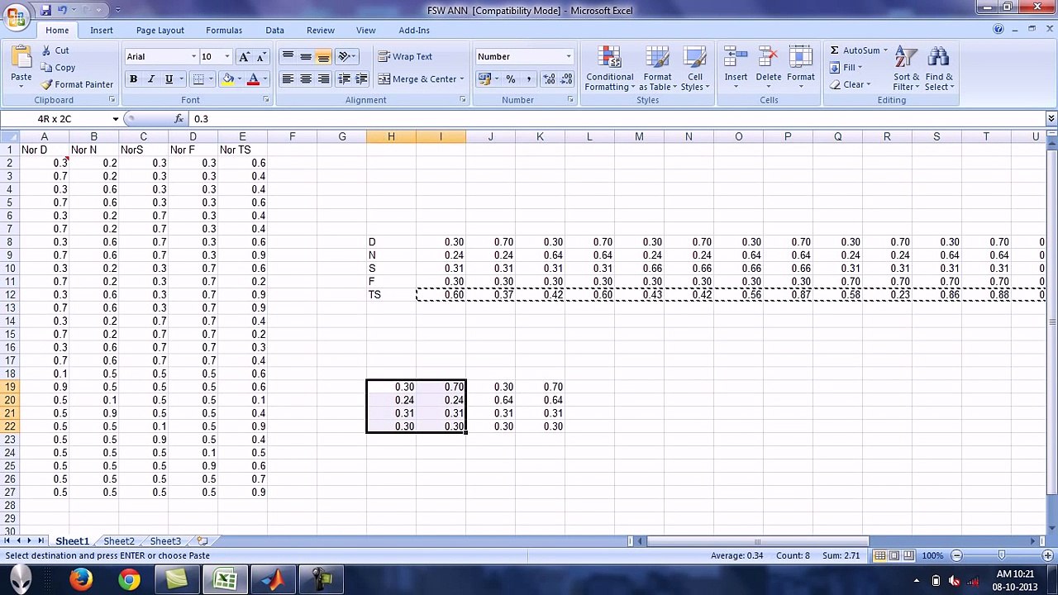Click the Format Painter brush
This screenshot has width=1058, height=595.
(x=77, y=84)
